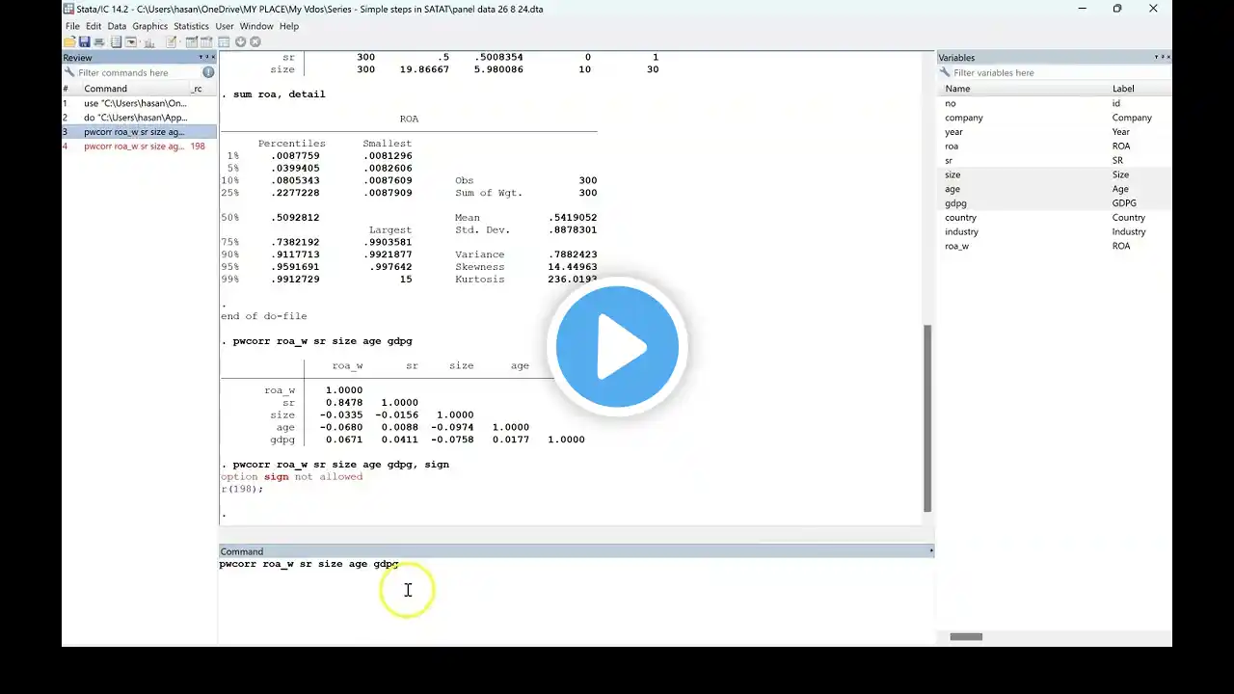This screenshot has height=694, width=1234.
Task: Click the Print toolbar icon
Action: 98,41
